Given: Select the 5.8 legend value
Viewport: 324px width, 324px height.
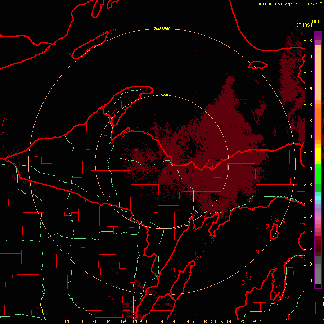Looking at the screenshot, I should click(308, 120).
